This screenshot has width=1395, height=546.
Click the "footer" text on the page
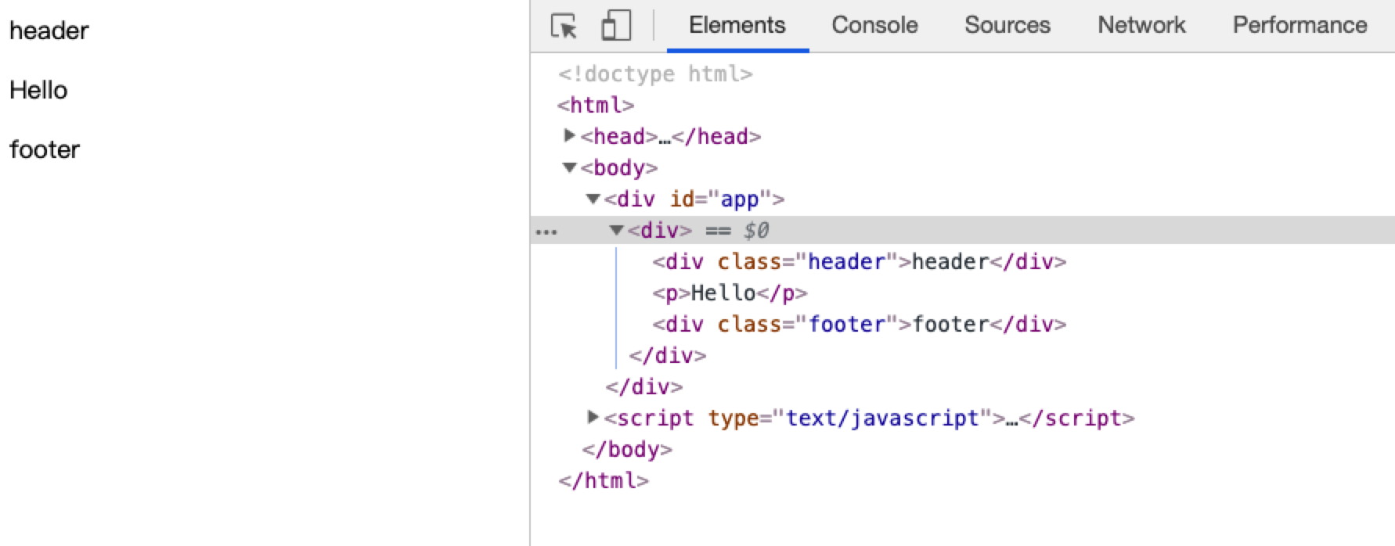coord(45,149)
